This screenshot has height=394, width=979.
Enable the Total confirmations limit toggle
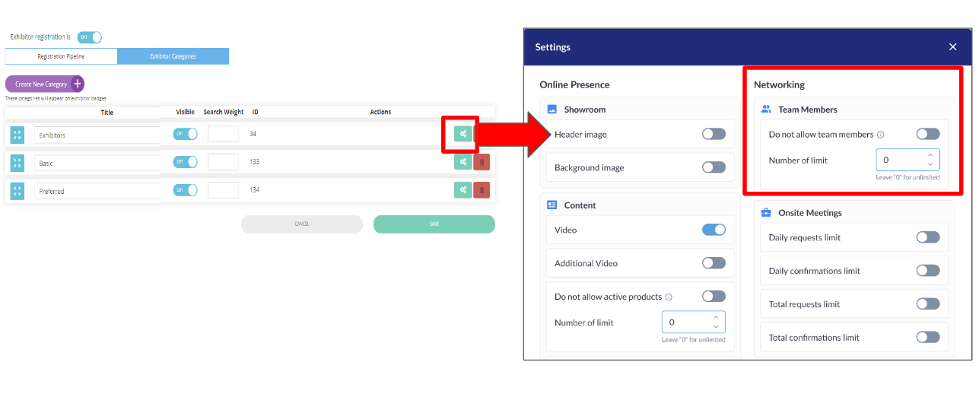[928, 338]
